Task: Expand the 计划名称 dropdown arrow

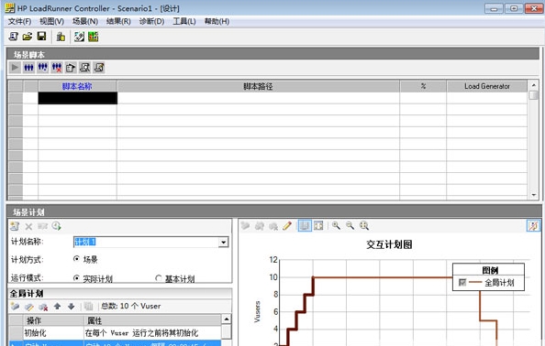Action: 224,242
